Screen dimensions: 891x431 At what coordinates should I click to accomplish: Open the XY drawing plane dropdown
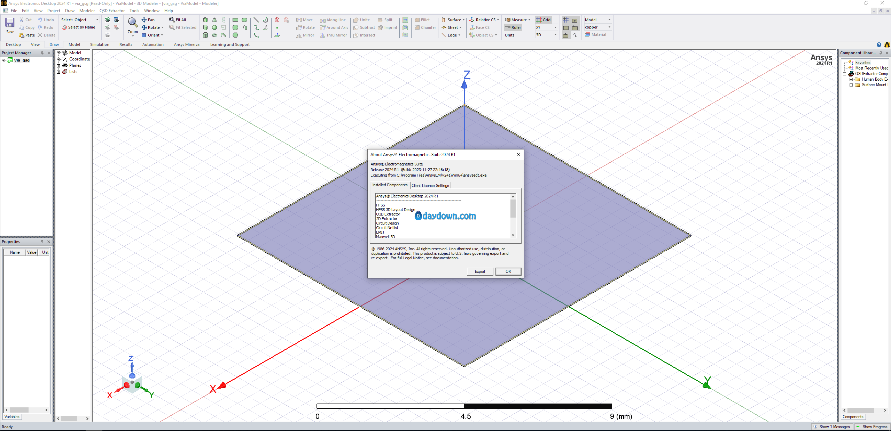[x=546, y=27]
